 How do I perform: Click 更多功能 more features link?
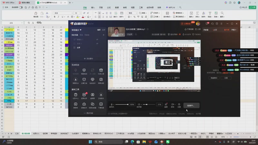[88, 113]
